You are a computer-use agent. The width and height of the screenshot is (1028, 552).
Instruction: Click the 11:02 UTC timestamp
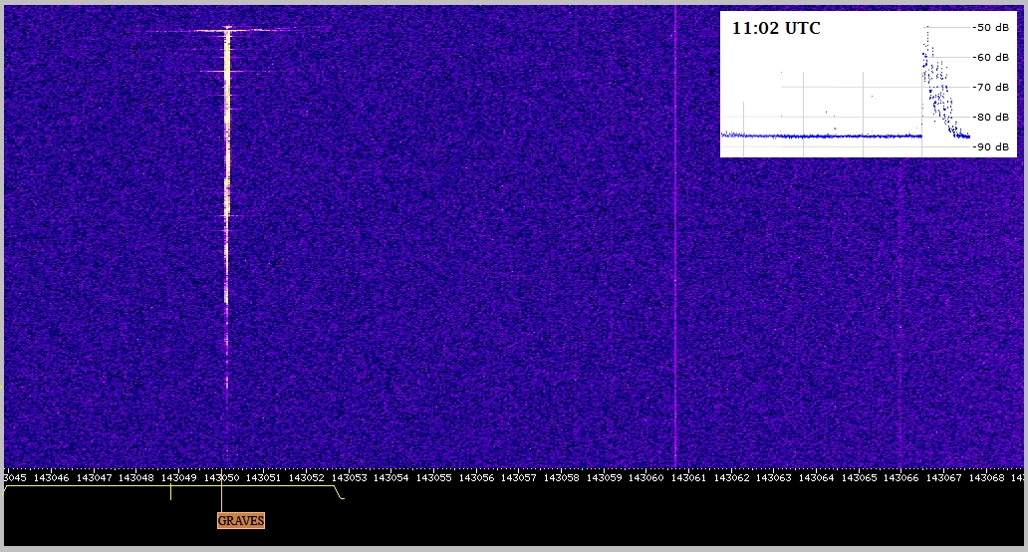click(776, 28)
